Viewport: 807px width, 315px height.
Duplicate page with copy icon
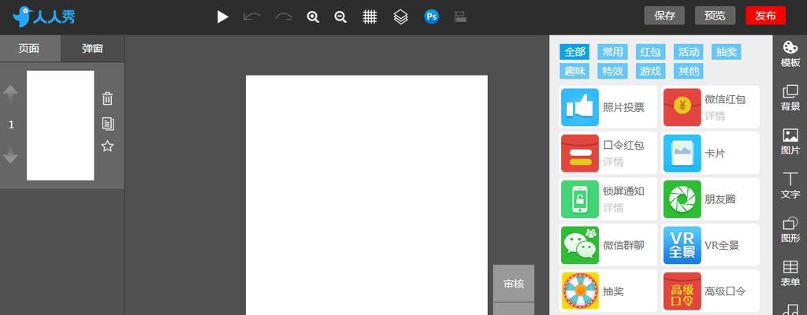[107, 124]
